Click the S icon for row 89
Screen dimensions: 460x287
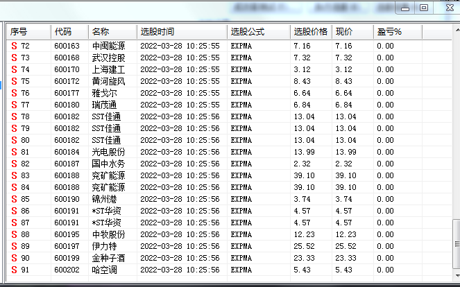[14, 246]
